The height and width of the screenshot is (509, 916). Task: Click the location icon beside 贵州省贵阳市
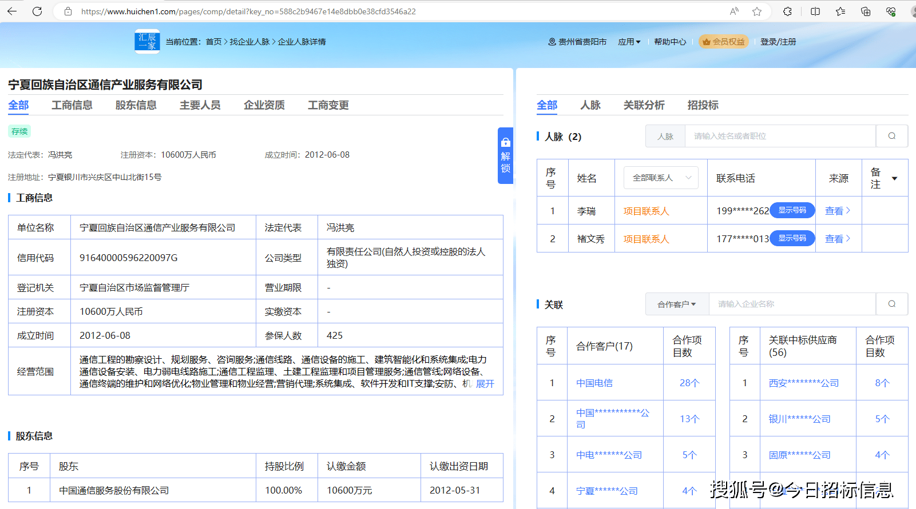[552, 42]
